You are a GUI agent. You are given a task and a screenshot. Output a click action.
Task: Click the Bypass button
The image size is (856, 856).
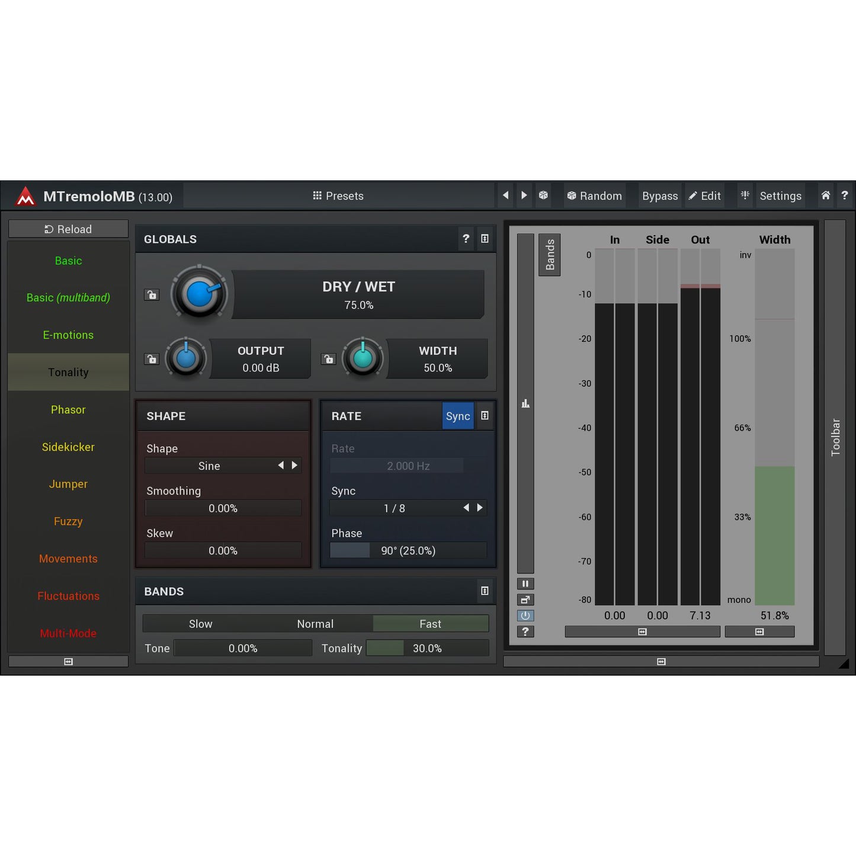click(x=659, y=195)
